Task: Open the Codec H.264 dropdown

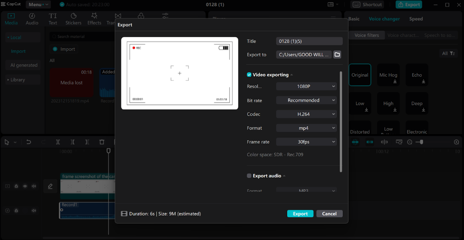Action: pyautogui.click(x=306, y=114)
